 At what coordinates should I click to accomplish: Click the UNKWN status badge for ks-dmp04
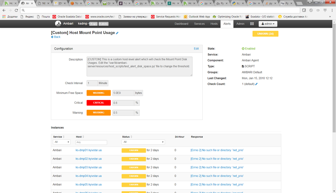[x=134, y=176]
